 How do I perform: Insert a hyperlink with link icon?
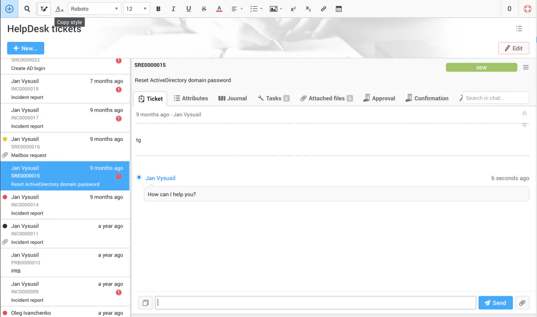[x=323, y=9]
